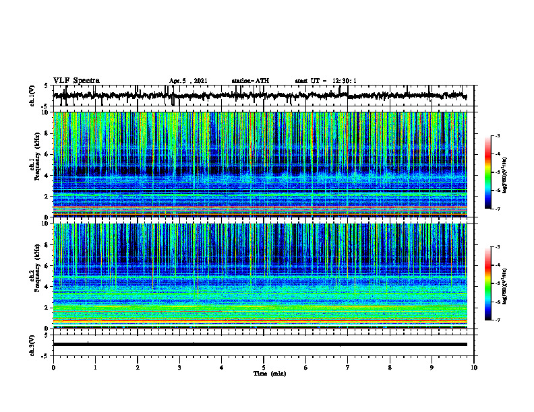Click the ch.2 "Frequency (kHz)" axis label
Viewport: 534px width, 412px height.
(x=37, y=268)
